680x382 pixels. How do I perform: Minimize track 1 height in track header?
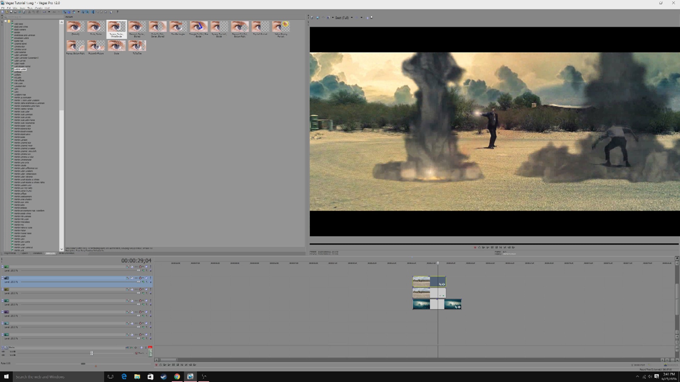(2, 267)
